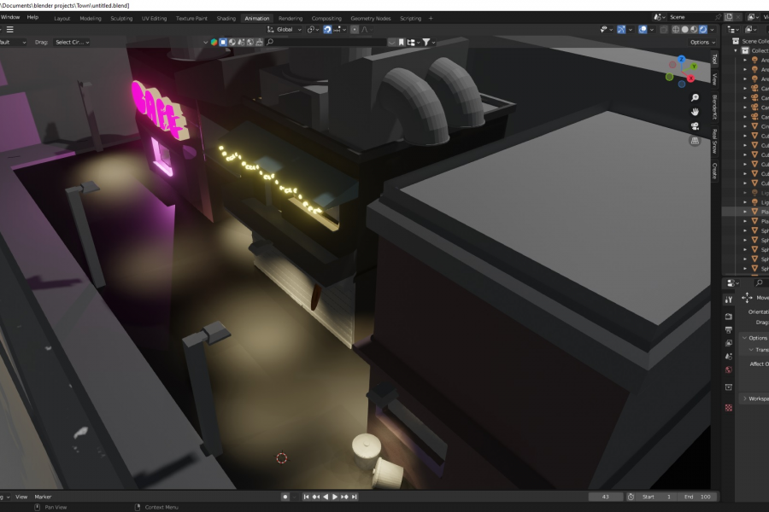Click the zoom magnifier viewport gizmo

pos(695,97)
